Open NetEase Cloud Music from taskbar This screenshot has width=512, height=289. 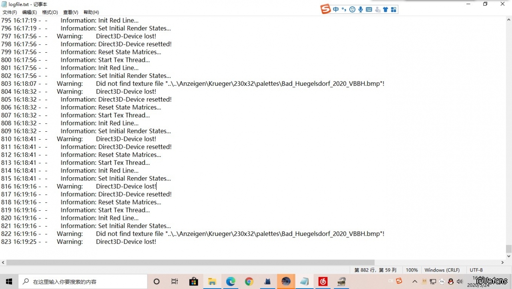[323, 281]
